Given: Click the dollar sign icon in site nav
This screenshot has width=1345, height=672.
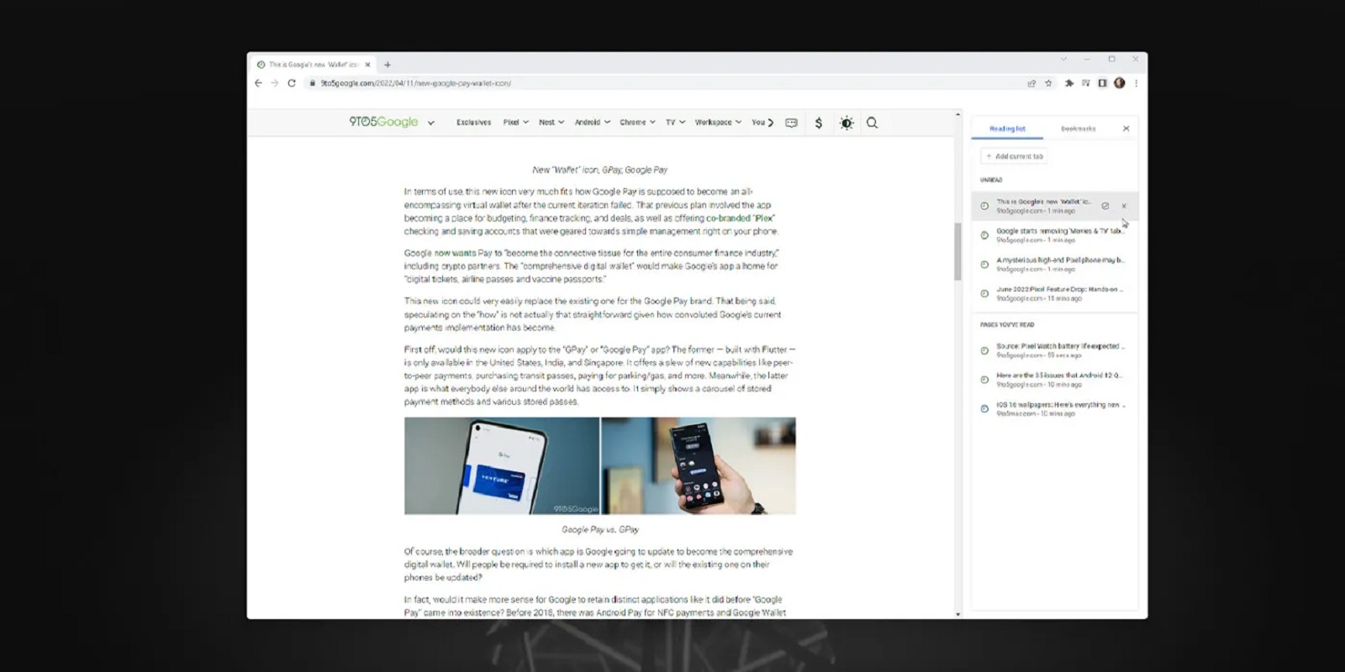Looking at the screenshot, I should click(x=819, y=123).
